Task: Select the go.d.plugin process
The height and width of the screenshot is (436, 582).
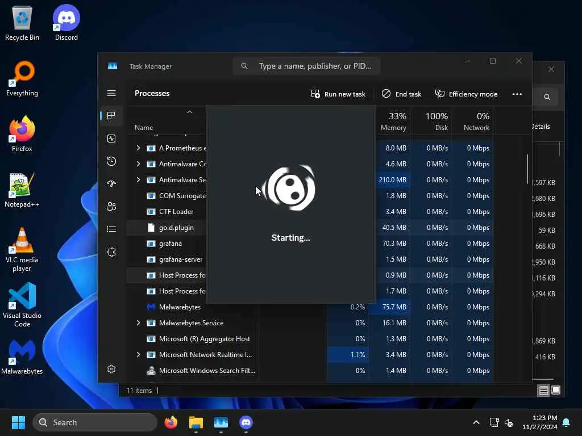Action: click(x=176, y=228)
